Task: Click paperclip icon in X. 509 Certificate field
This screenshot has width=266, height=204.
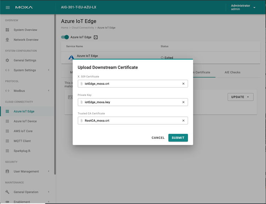Action: (81, 84)
